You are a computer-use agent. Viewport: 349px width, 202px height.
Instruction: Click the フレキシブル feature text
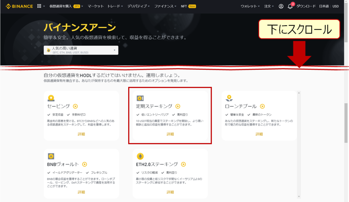99,173
